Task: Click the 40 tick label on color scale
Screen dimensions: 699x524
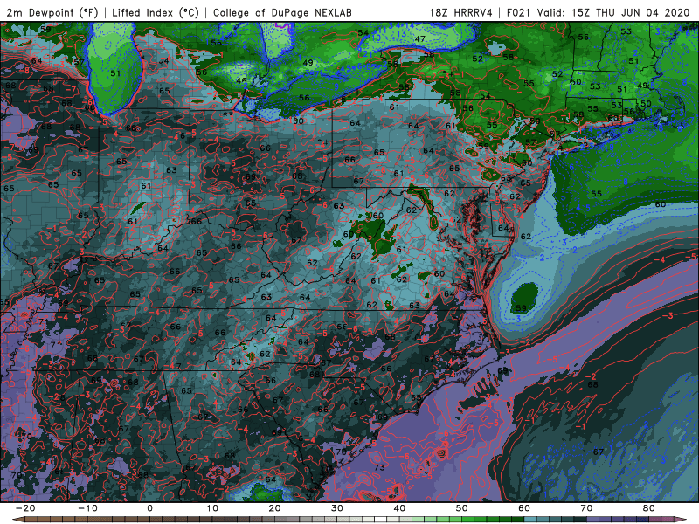Action: point(399,508)
